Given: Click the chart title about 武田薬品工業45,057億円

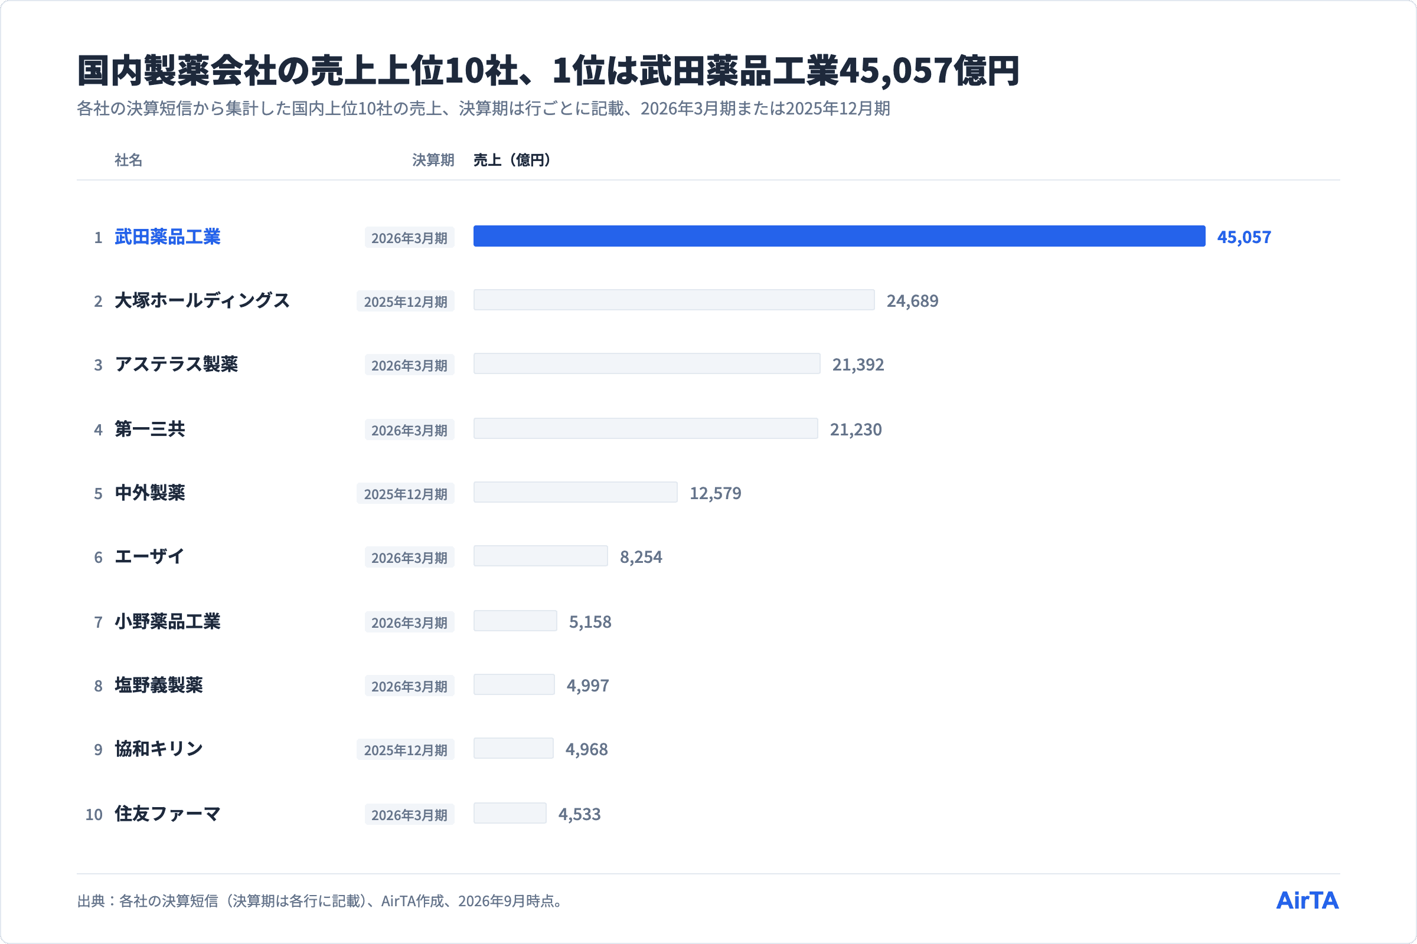Looking at the screenshot, I should (x=548, y=70).
